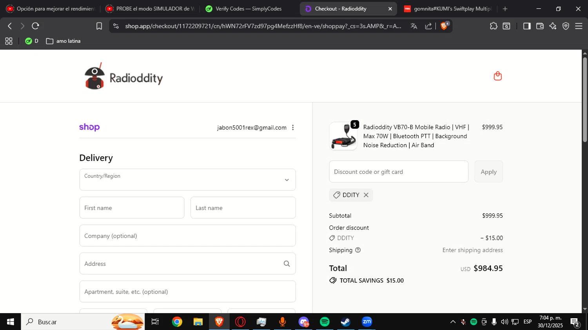Switch to the gomnita#KUMI's Swiftplay tab

click(448, 9)
